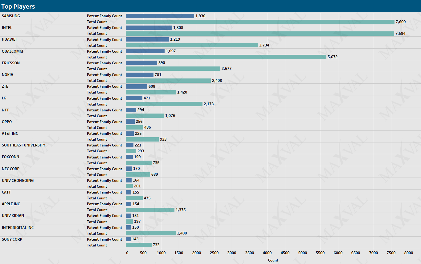Click InterDigital's Patent Family Count value 150
This screenshot has height=264, width=421.
coord(135,227)
